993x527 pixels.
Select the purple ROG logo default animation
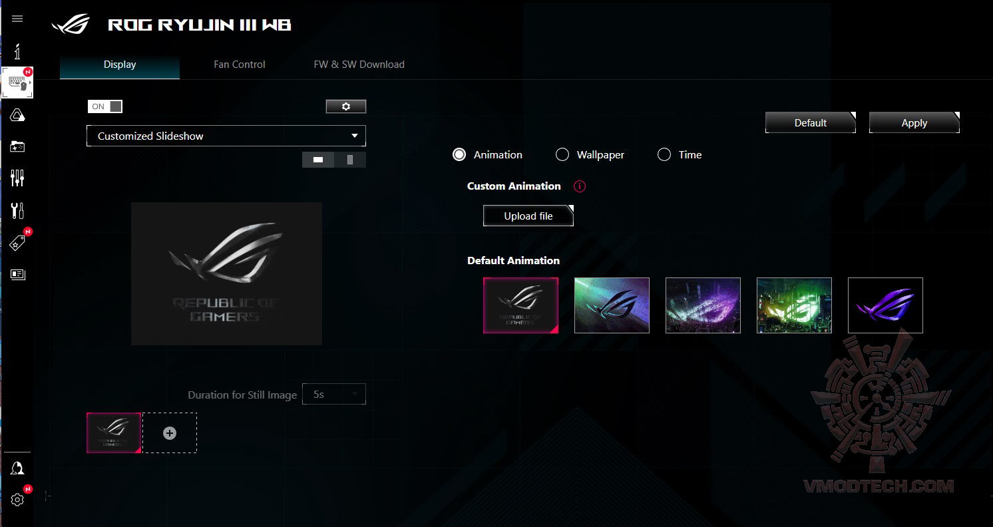tap(885, 305)
